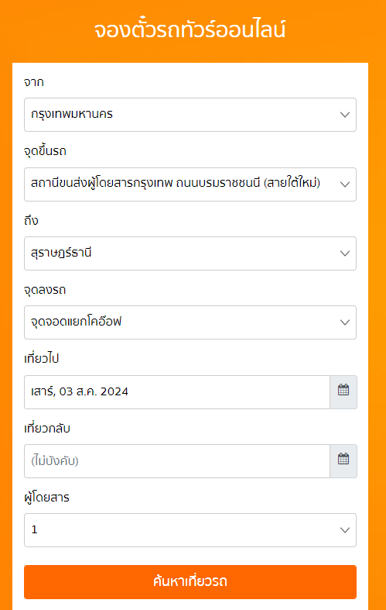Click the chevron arrow in สุราษฎร์ธานี selector

coord(345,253)
